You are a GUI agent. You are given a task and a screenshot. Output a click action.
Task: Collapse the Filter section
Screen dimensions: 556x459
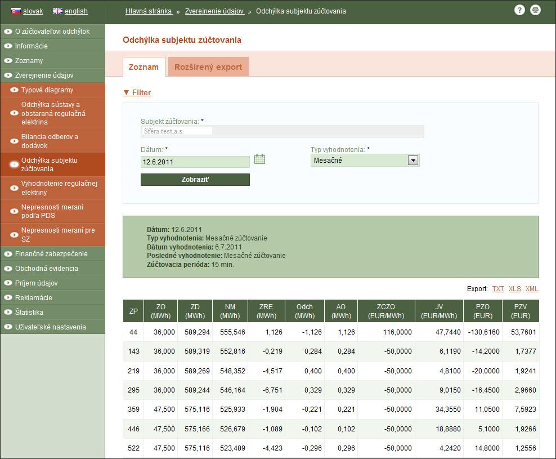[x=137, y=93]
